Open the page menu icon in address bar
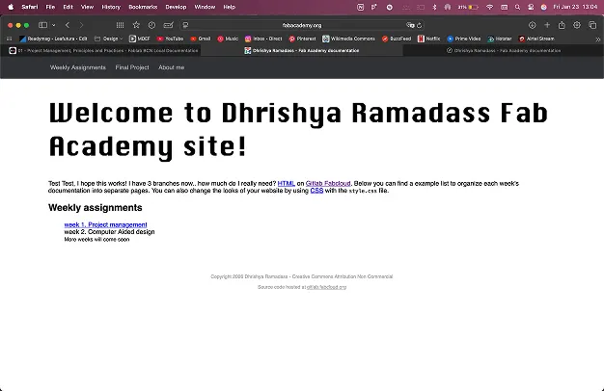Viewport: 604px width, 391px height. coord(185,25)
